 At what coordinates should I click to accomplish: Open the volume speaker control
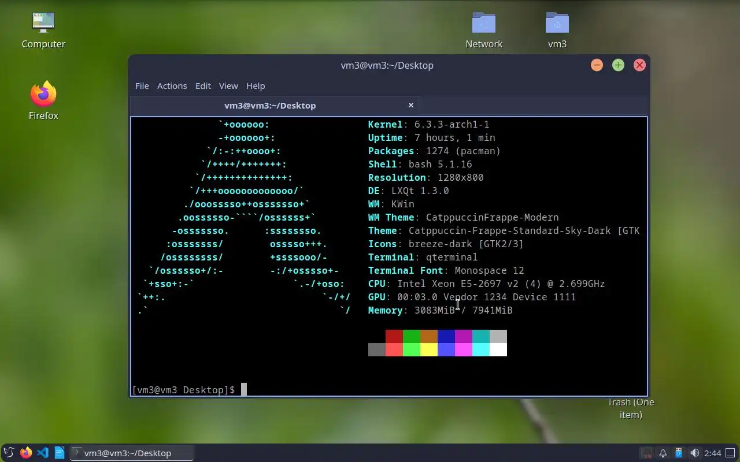(x=694, y=453)
